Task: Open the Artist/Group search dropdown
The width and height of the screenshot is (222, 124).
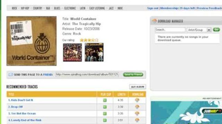Action: point(199,30)
